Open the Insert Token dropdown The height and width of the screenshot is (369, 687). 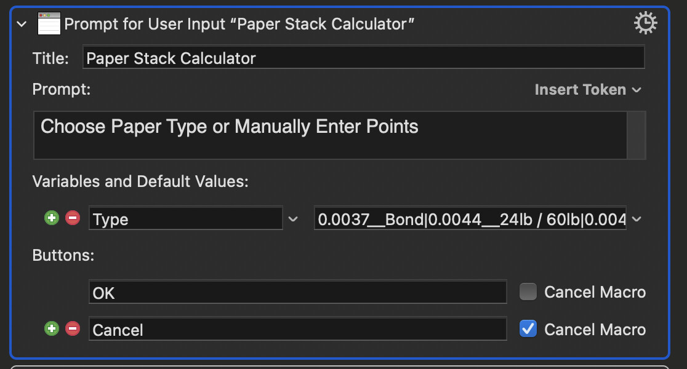point(588,90)
